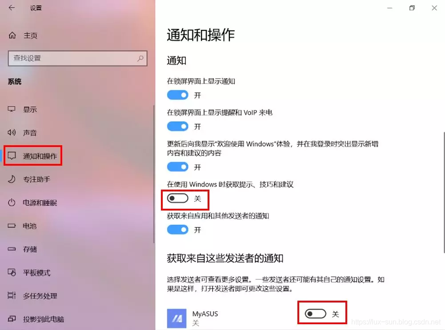This screenshot has height=330, width=445.
Task: Enable MyASUS notifications toggle
Action: coord(315,314)
